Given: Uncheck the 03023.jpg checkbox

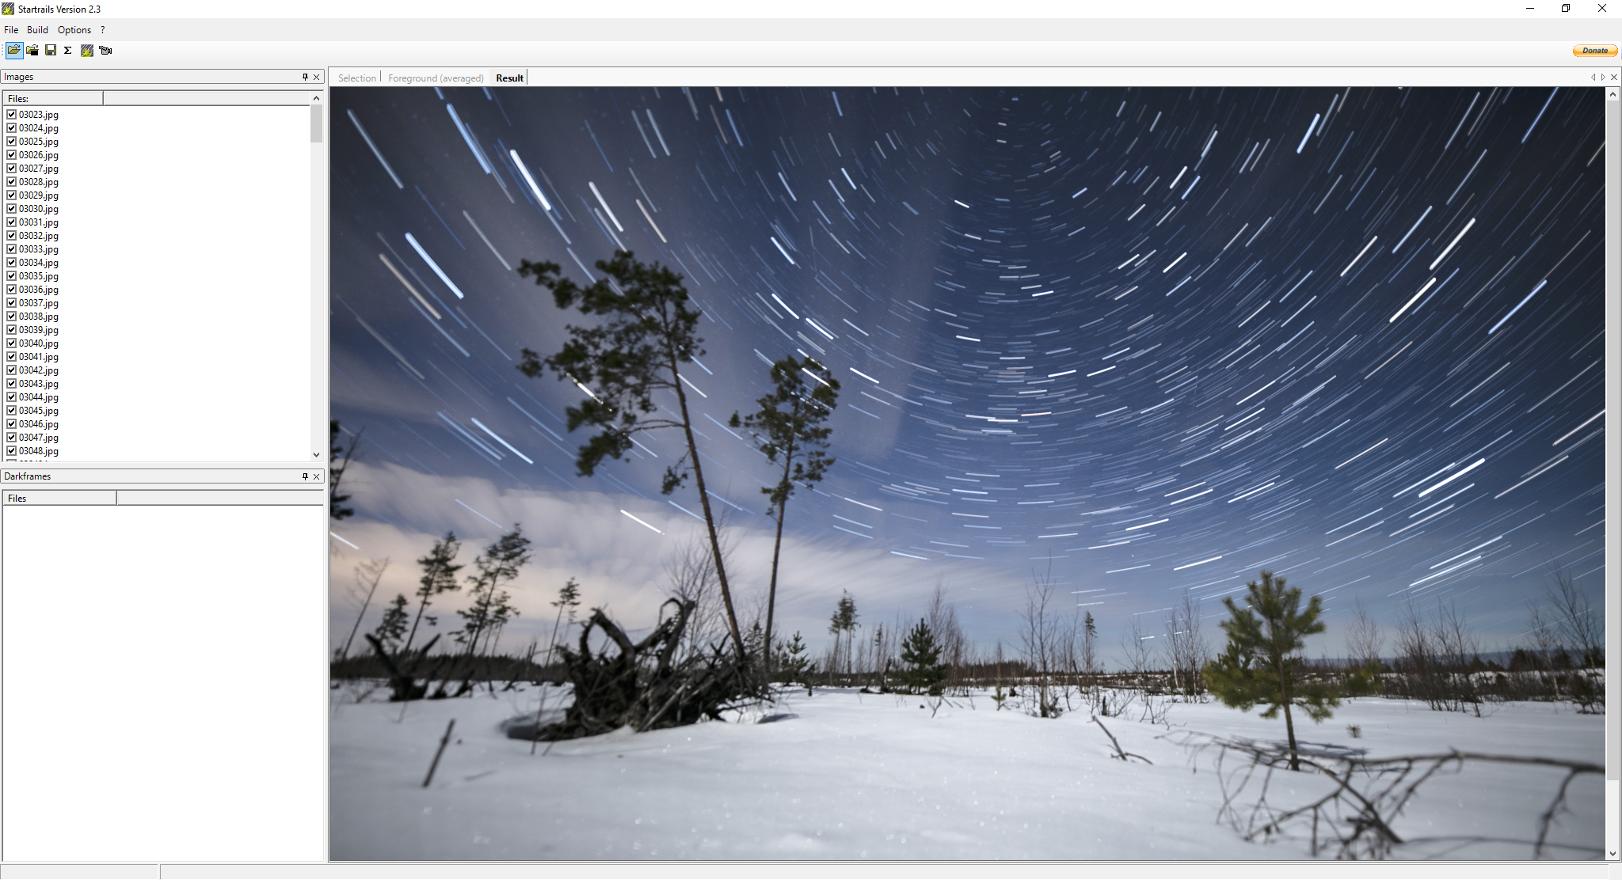Looking at the screenshot, I should click(x=12, y=114).
